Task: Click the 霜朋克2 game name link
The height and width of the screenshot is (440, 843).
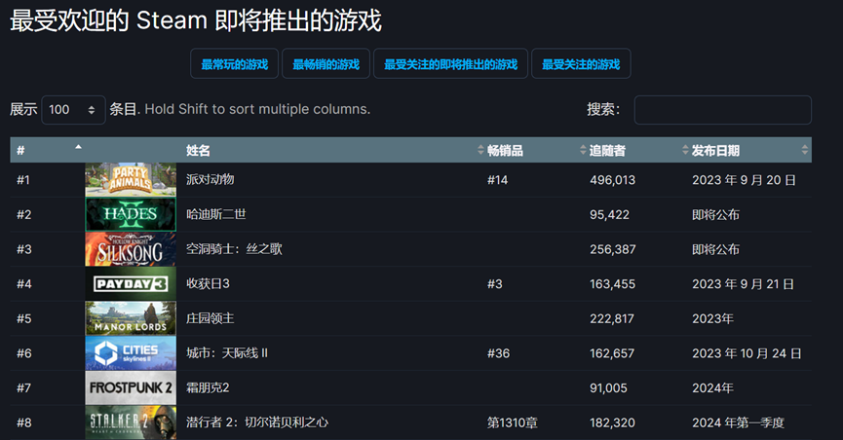Action: [208, 387]
